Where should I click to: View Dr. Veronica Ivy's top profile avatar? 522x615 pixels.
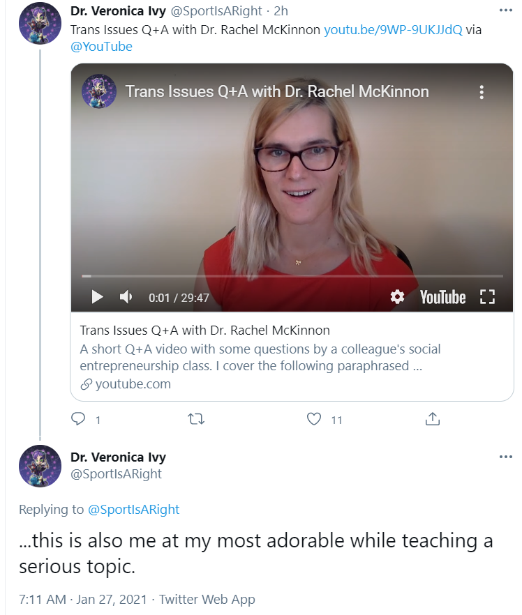click(40, 23)
